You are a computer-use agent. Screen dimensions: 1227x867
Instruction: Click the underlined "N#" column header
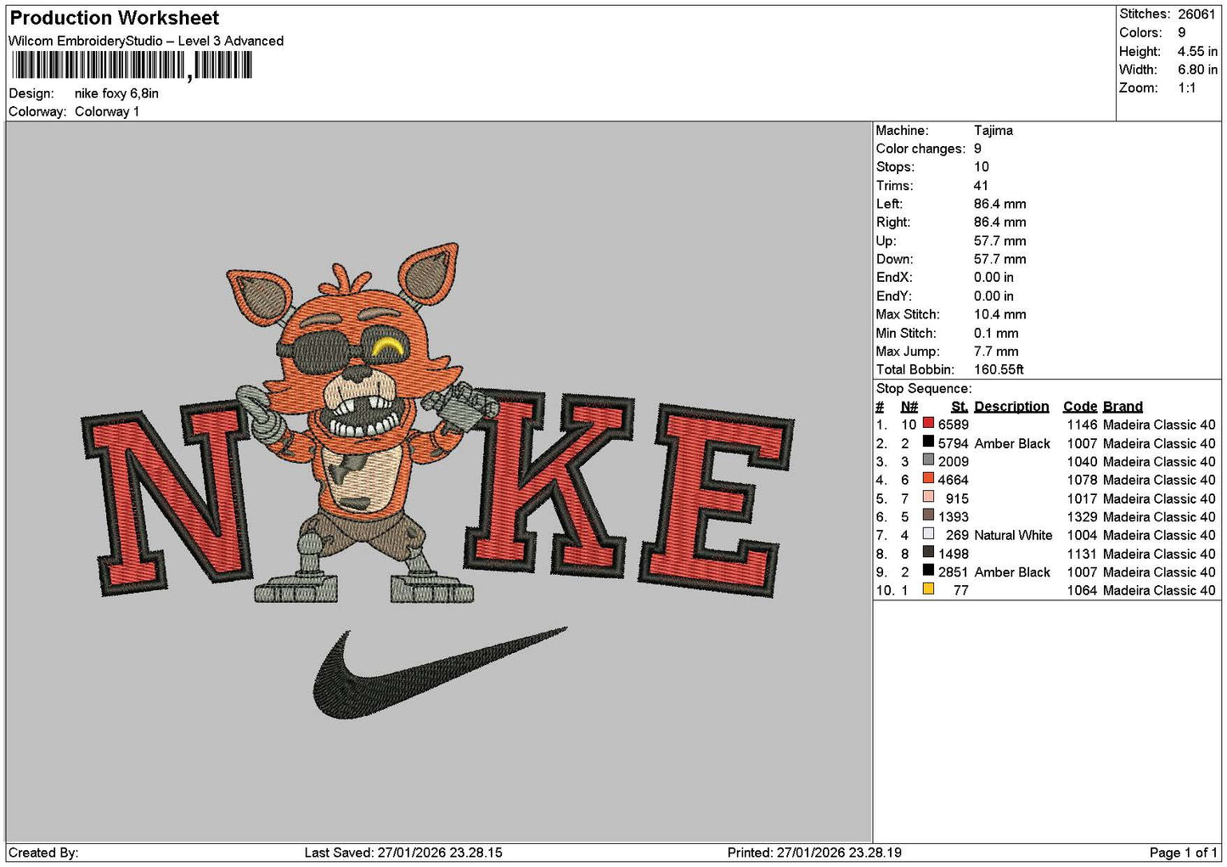(909, 406)
